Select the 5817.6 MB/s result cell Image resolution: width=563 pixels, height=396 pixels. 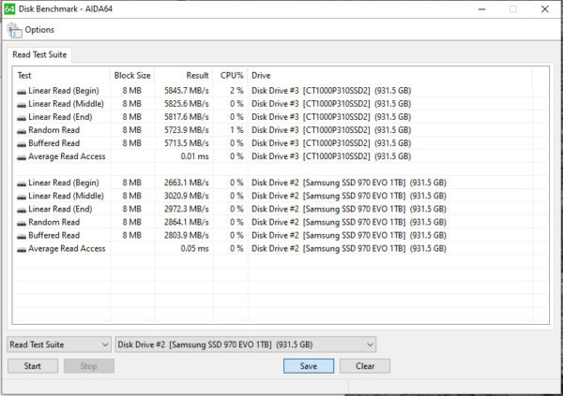point(187,117)
